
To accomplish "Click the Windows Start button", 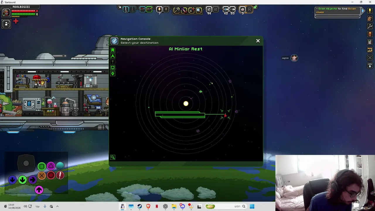I will 252,206.
